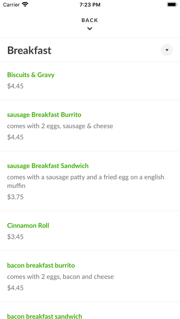This screenshot has width=180, height=319.
Task: Open the Cinnamon Roll item
Action: tap(28, 225)
